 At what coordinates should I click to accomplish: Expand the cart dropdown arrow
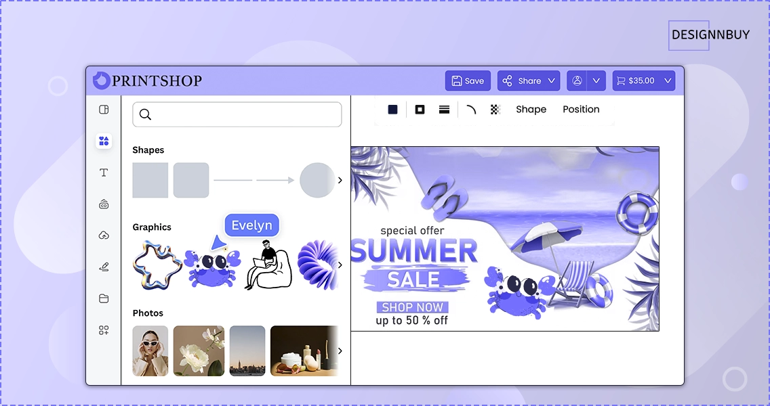(x=668, y=81)
